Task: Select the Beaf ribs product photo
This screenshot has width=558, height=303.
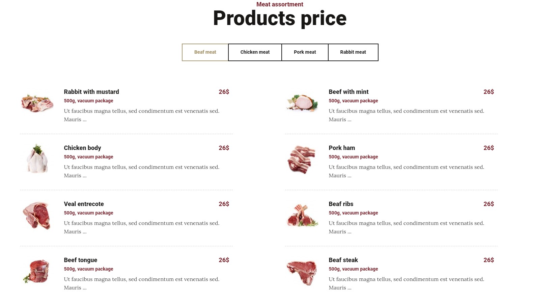Action: click(x=302, y=215)
